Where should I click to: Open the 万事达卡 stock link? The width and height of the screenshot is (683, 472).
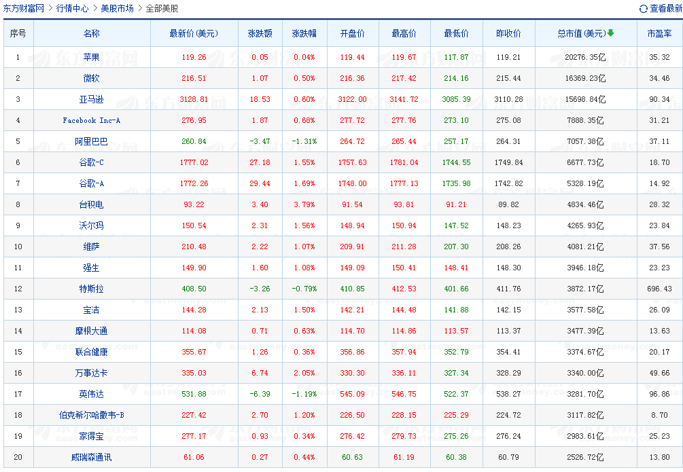92,373
